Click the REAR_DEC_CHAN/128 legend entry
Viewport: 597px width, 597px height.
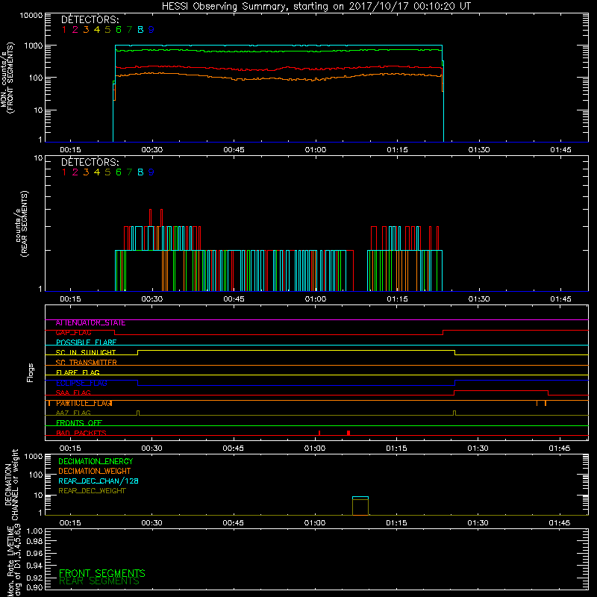[99, 481]
